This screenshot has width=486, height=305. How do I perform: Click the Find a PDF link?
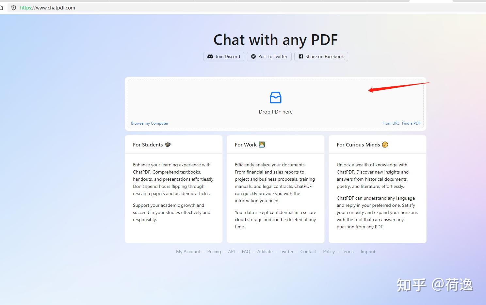tap(411, 123)
